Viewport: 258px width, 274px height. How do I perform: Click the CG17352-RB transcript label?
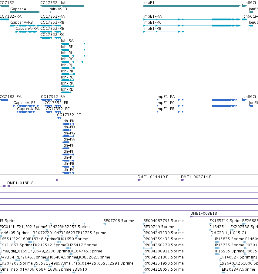52,23
